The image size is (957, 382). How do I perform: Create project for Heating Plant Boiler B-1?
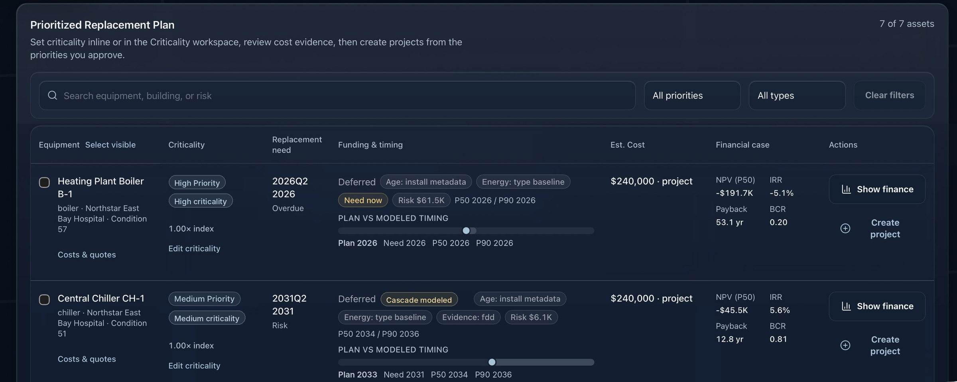tap(877, 228)
